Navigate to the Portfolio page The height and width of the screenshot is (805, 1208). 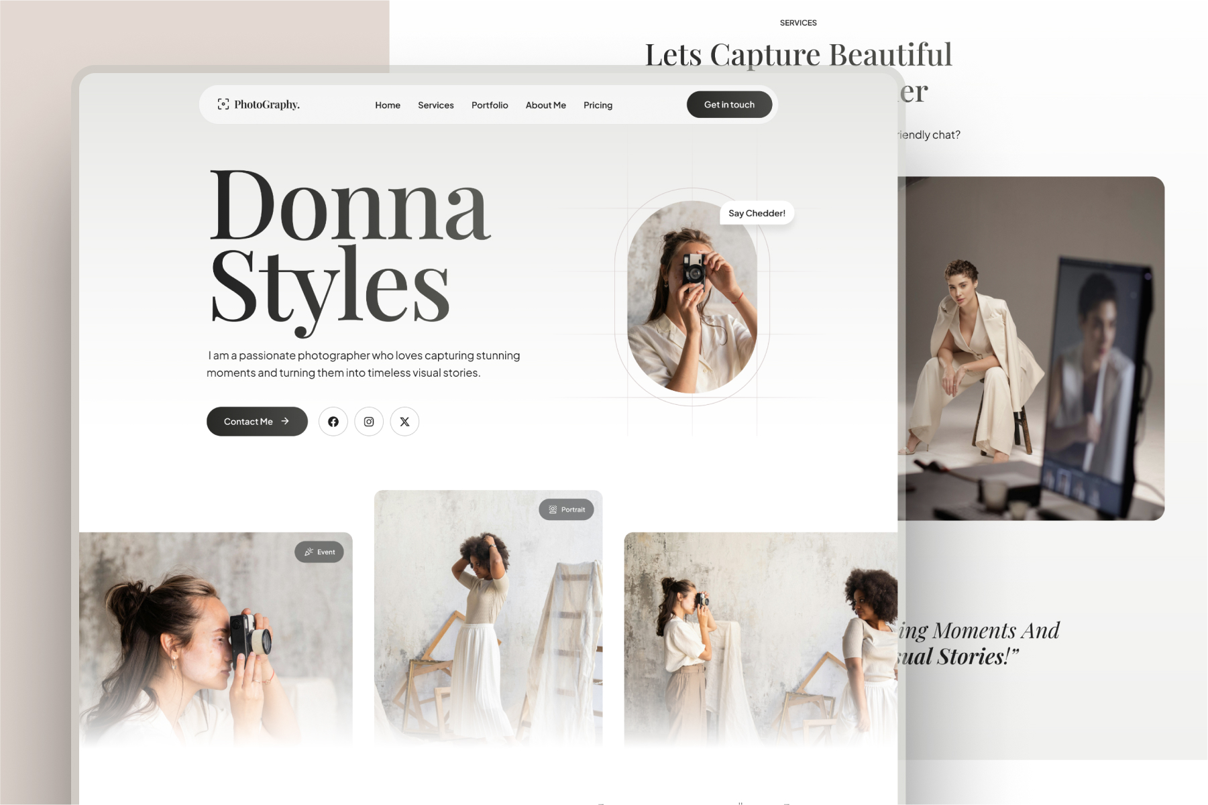(490, 105)
